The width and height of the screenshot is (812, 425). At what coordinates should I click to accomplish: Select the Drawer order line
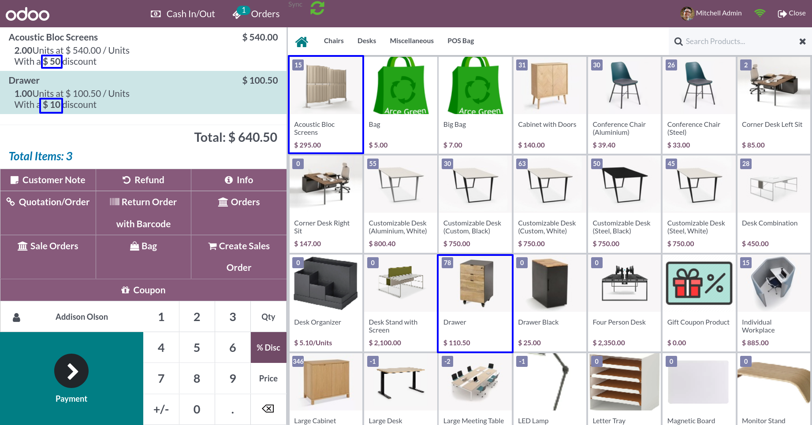pyautogui.click(x=143, y=92)
